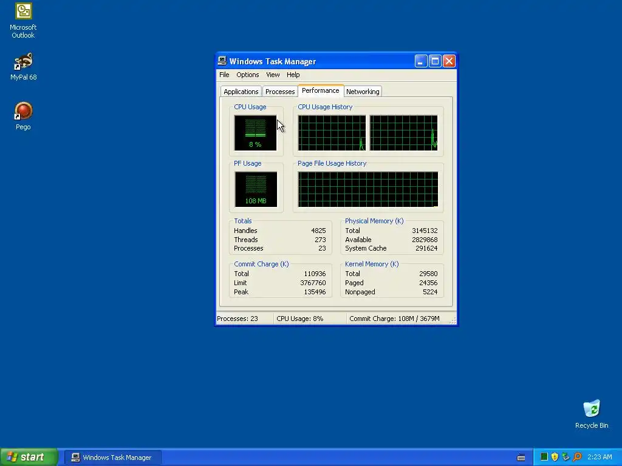Click the 'CPU Usage History' label
Image resolution: width=622 pixels, height=466 pixels.
(325, 107)
